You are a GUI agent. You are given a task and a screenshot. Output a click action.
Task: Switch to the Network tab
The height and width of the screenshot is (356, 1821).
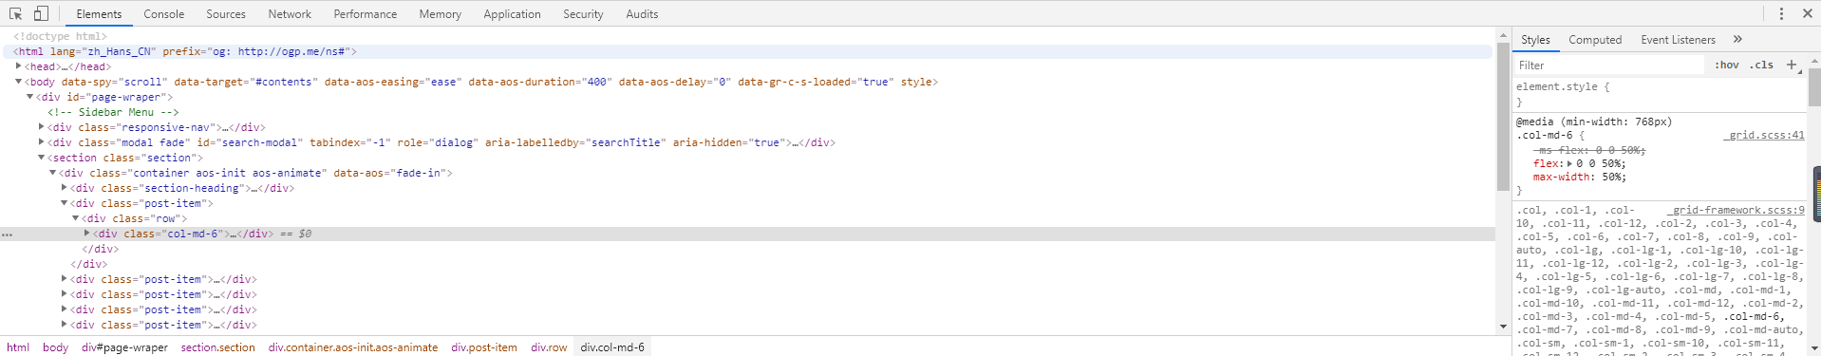coord(290,13)
